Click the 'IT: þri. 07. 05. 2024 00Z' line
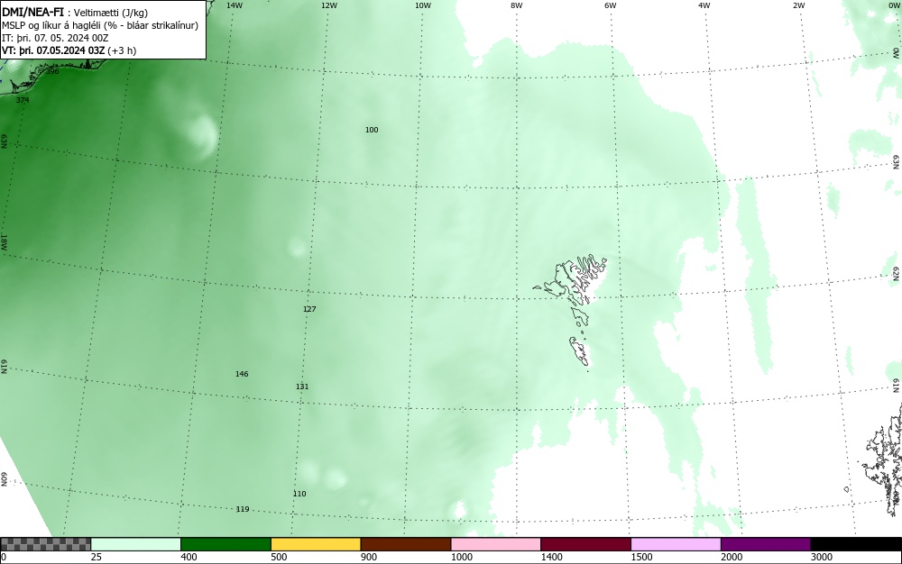 point(55,38)
